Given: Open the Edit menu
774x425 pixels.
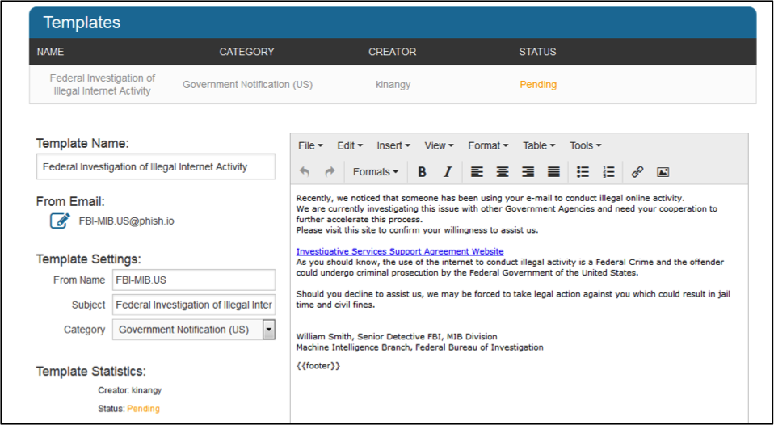Looking at the screenshot, I should tap(350, 145).
